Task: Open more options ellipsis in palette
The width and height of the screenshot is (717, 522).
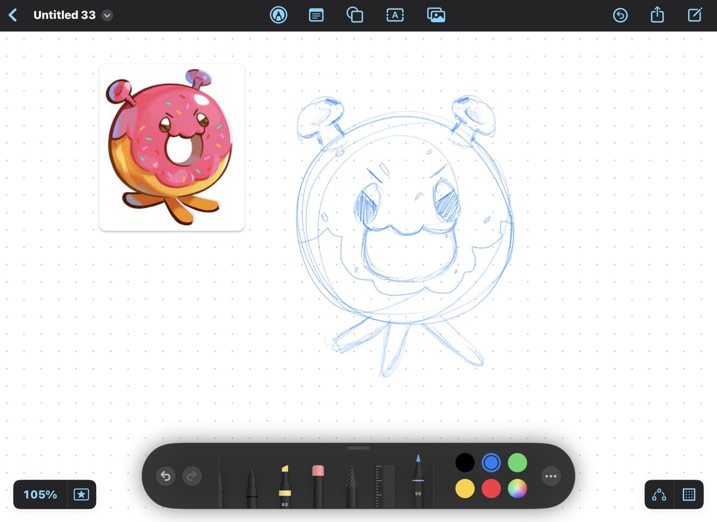Action: click(551, 476)
